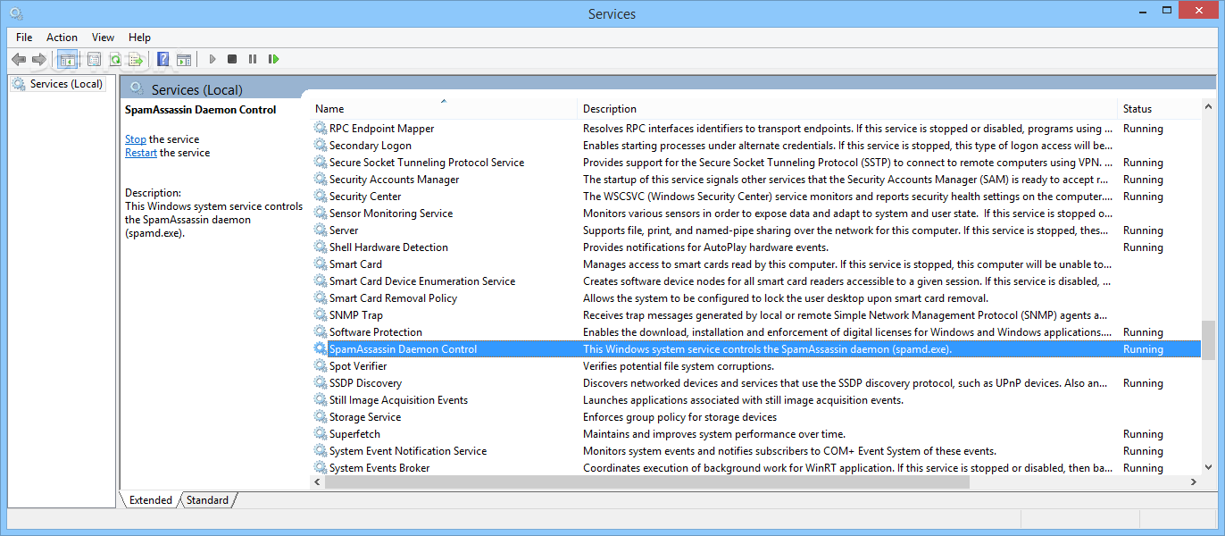Viewport: 1225px width, 536px height.
Task: Sort by the Description column header
Action: (847, 109)
